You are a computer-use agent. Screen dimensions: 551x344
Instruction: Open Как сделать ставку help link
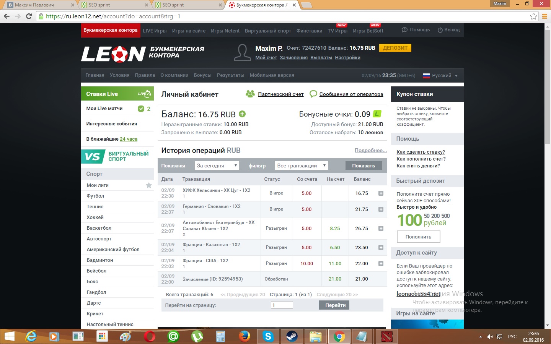pyautogui.click(x=421, y=152)
